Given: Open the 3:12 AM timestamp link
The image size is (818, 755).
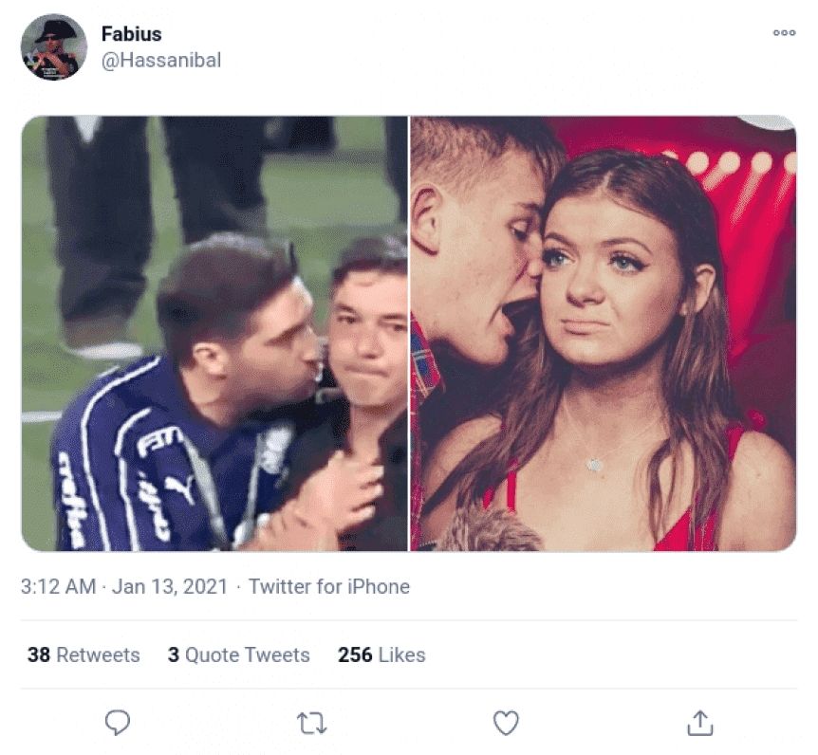Looking at the screenshot, I should (x=59, y=586).
